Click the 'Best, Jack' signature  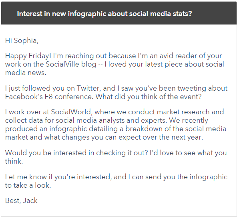point(21,201)
